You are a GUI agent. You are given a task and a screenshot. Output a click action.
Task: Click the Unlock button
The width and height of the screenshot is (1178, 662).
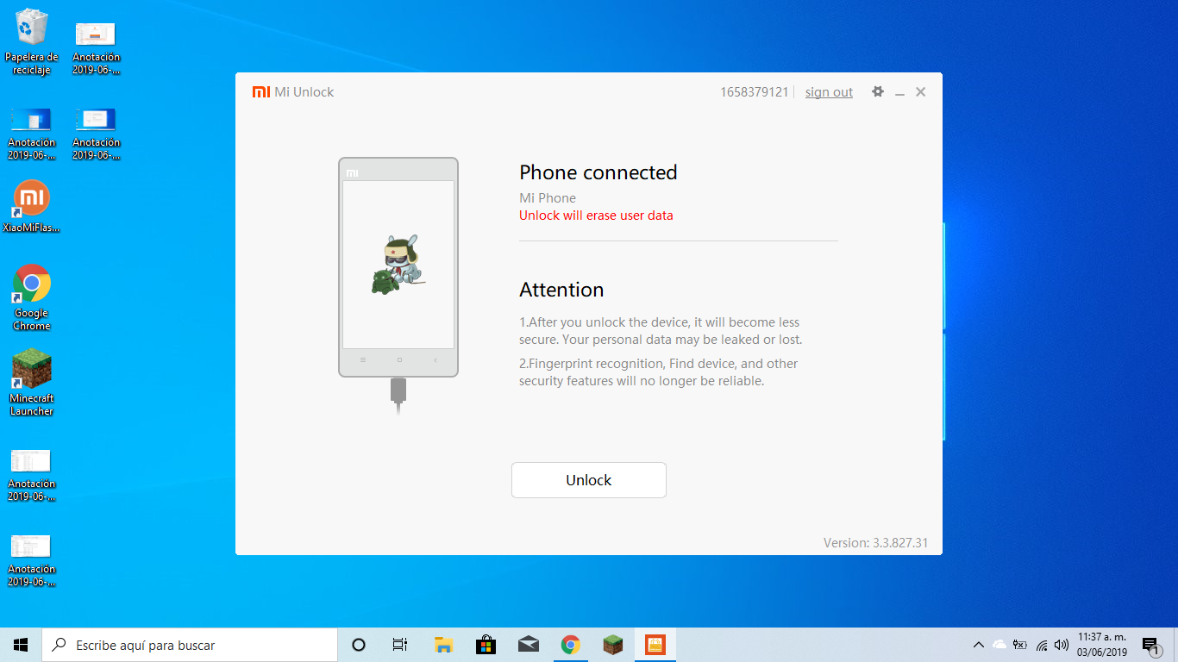(589, 480)
